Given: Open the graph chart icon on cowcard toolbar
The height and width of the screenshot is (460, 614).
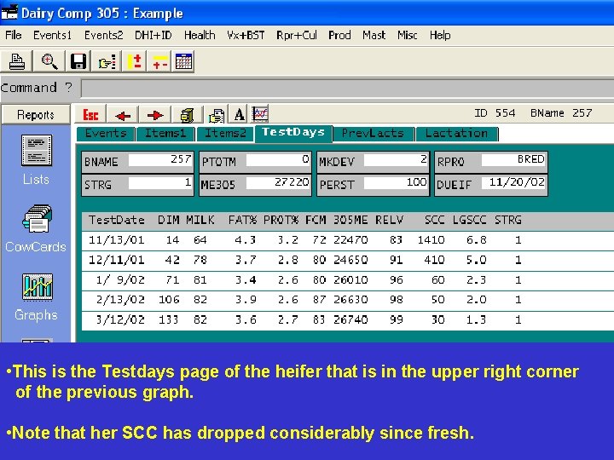Looking at the screenshot, I should (260, 114).
